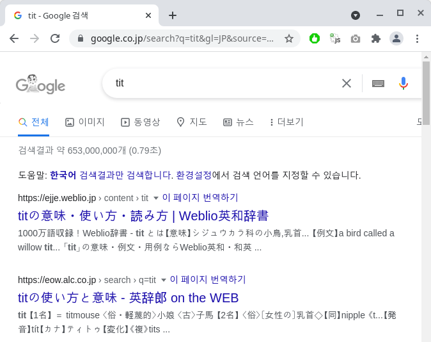Switch to the 뉴스 (News) tab
Image resolution: width=431 pixels, height=342 pixels.
[x=239, y=122]
